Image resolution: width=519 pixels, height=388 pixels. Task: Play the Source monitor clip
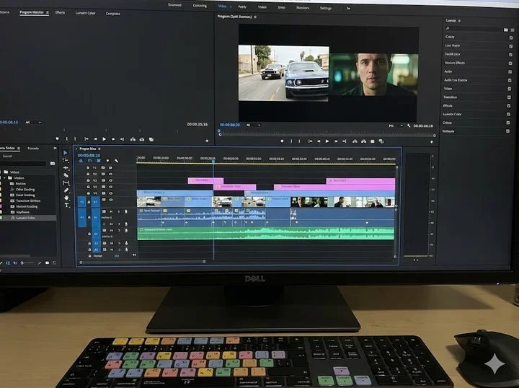click(105, 139)
